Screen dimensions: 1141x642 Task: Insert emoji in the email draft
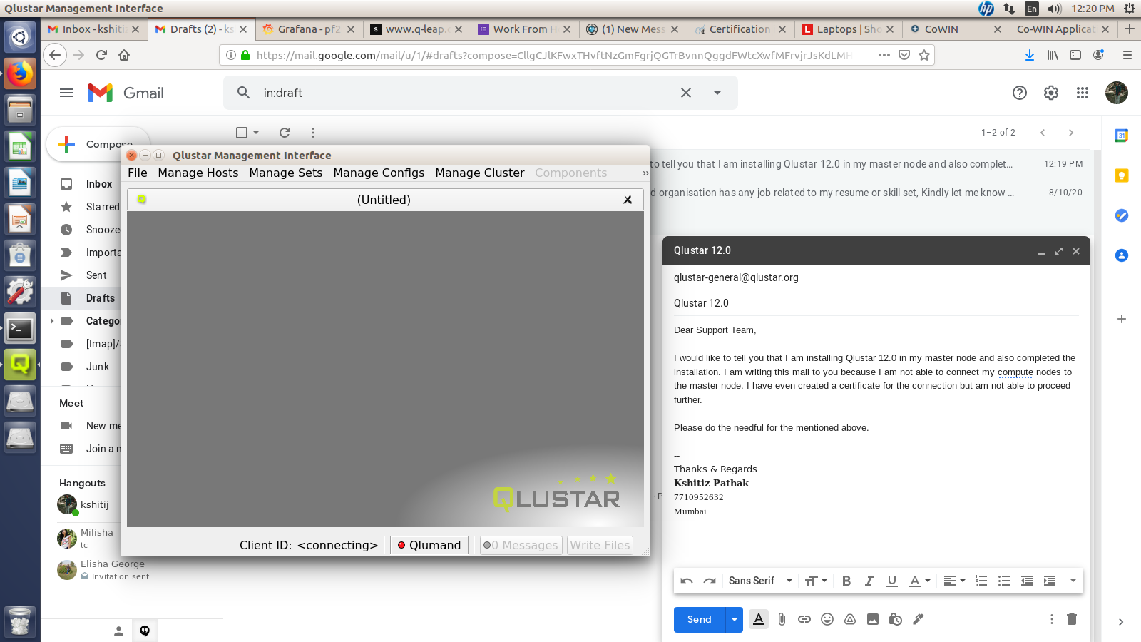(827, 619)
